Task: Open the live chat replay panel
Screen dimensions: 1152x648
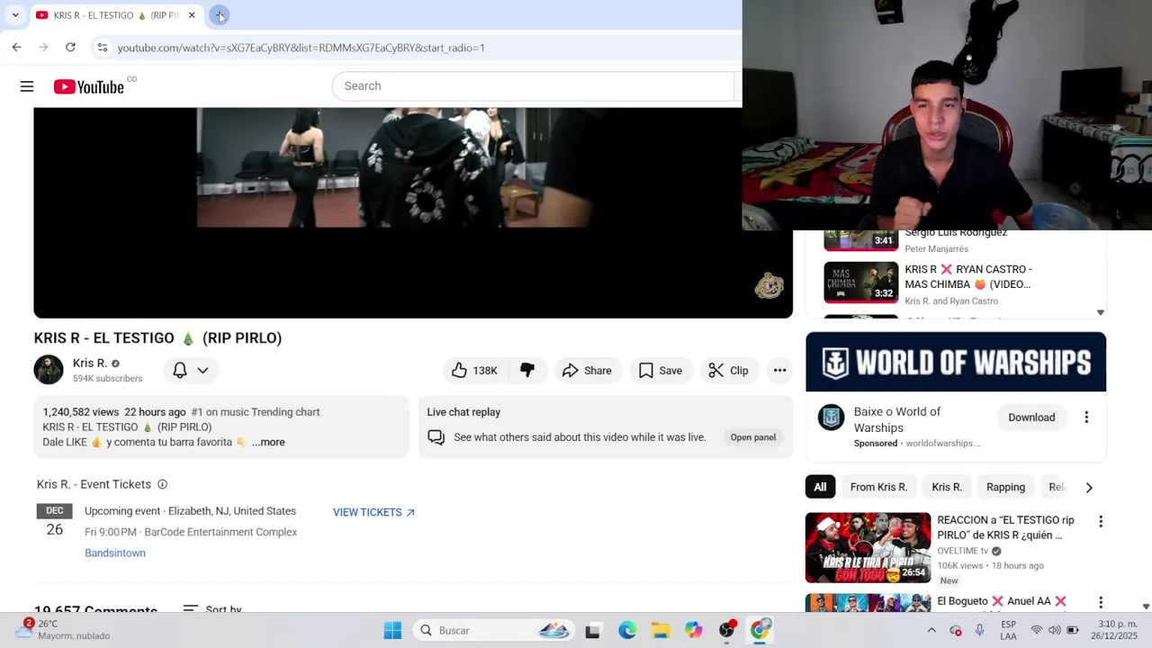Action: [x=753, y=437]
